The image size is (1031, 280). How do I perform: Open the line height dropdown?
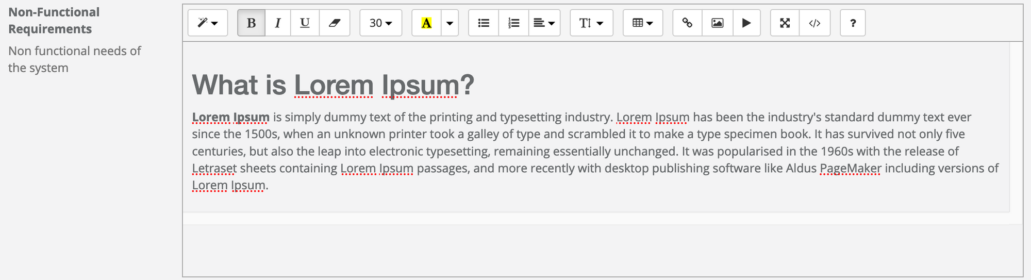click(x=591, y=23)
